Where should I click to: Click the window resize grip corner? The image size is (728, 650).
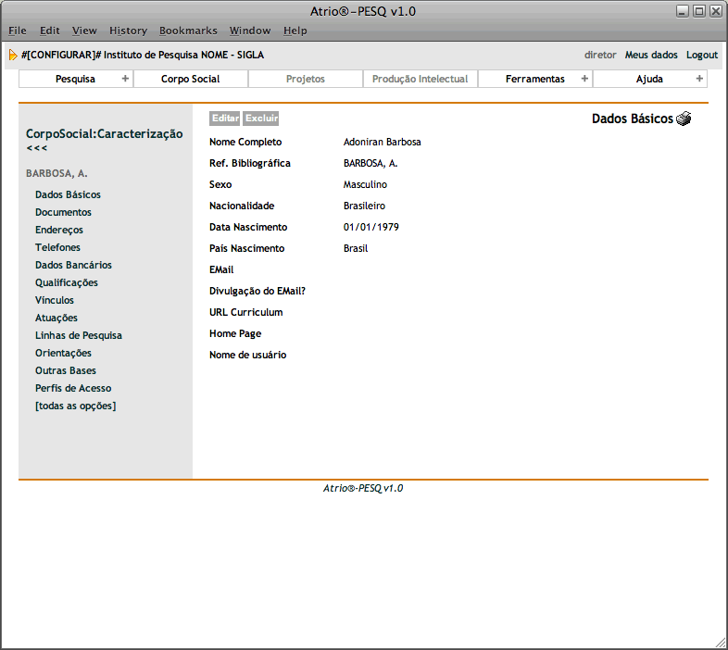click(x=721, y=643)
